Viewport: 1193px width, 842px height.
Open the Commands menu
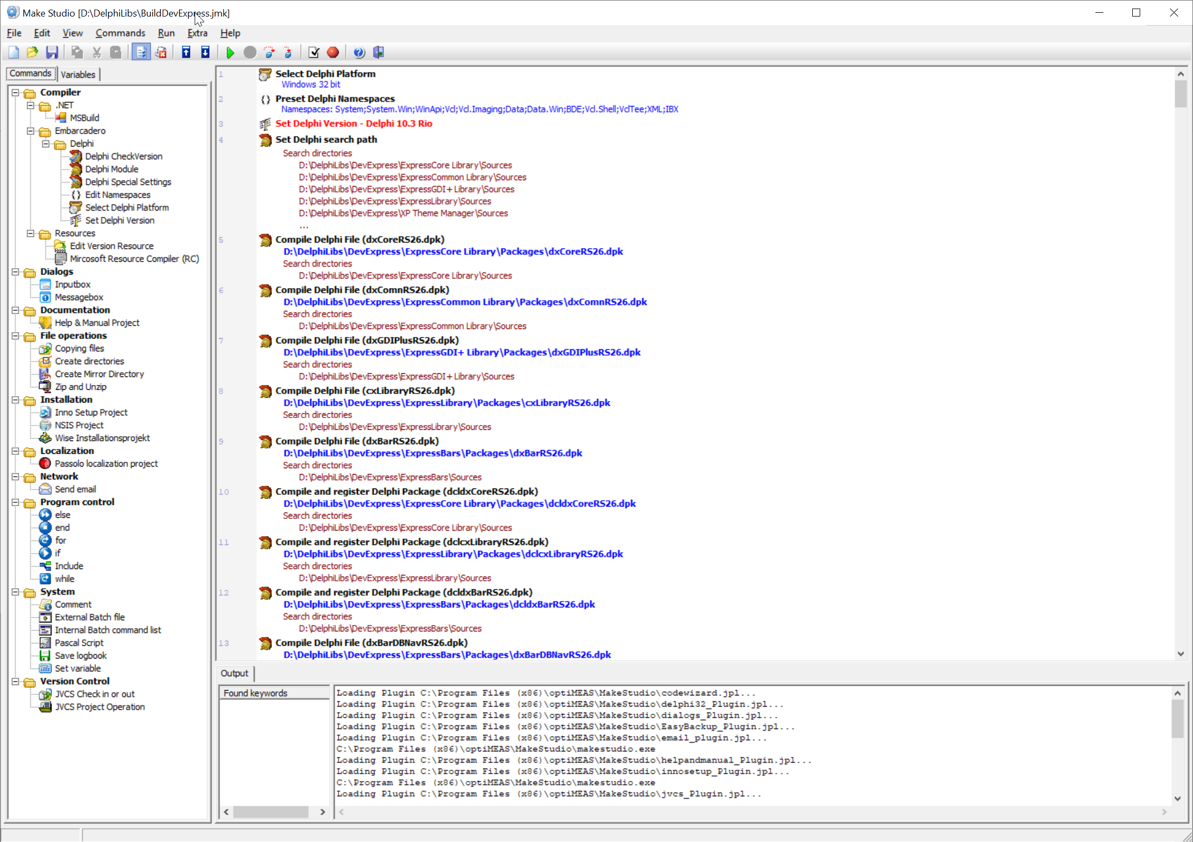click(120, 33)
